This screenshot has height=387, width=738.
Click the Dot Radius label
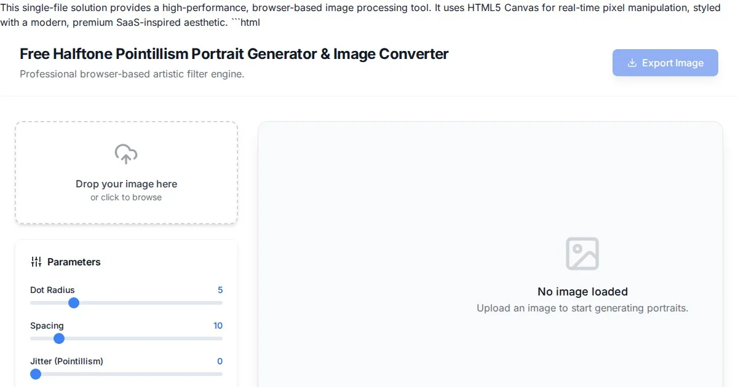click(x=52, y=290)
